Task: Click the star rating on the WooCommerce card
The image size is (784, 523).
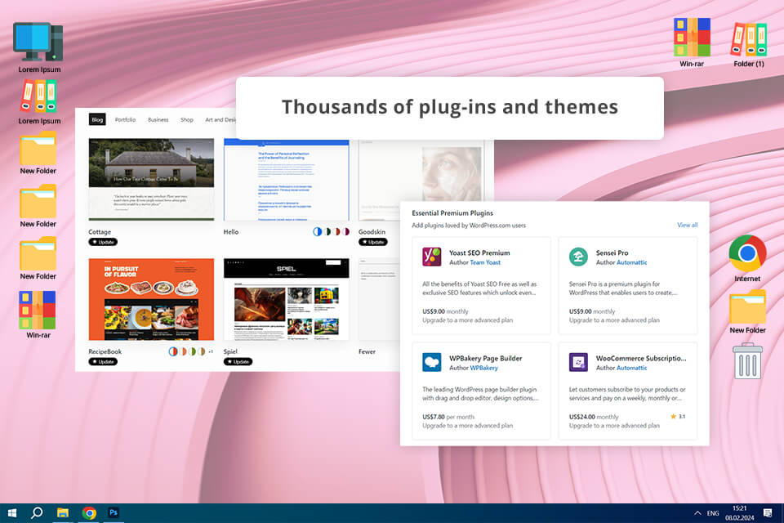Action: point(678,417)
